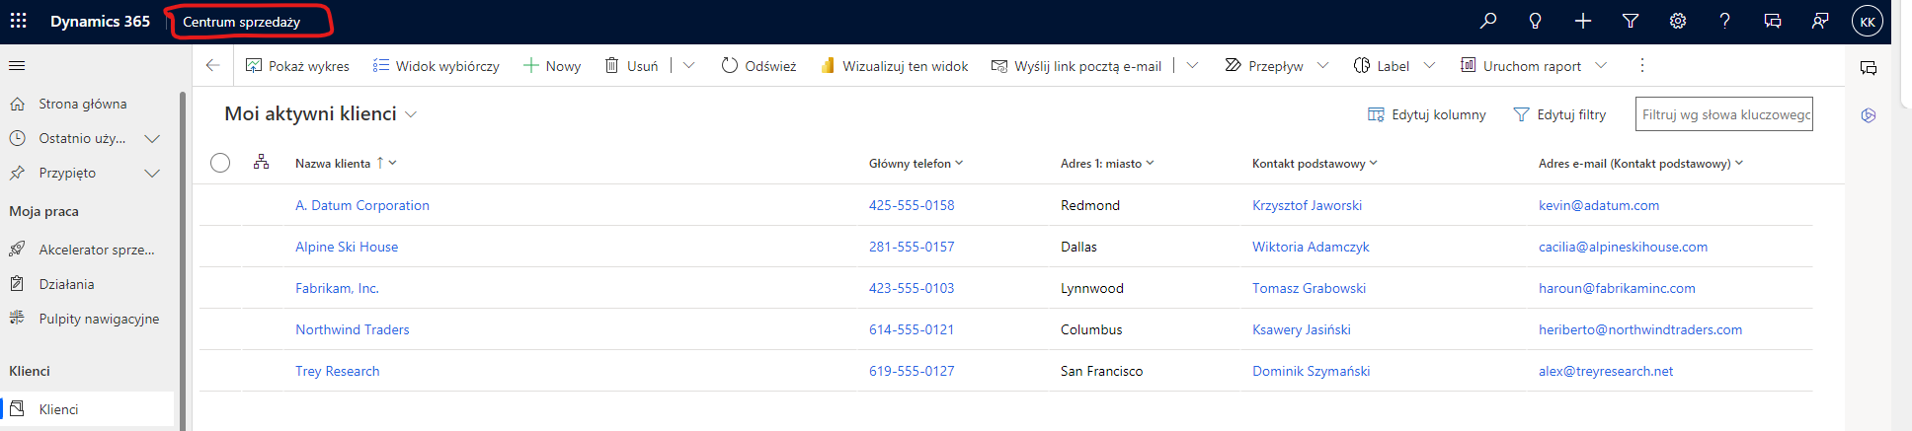
Task: Expand the Ostatnio używane section
Action: click(152, 139)
